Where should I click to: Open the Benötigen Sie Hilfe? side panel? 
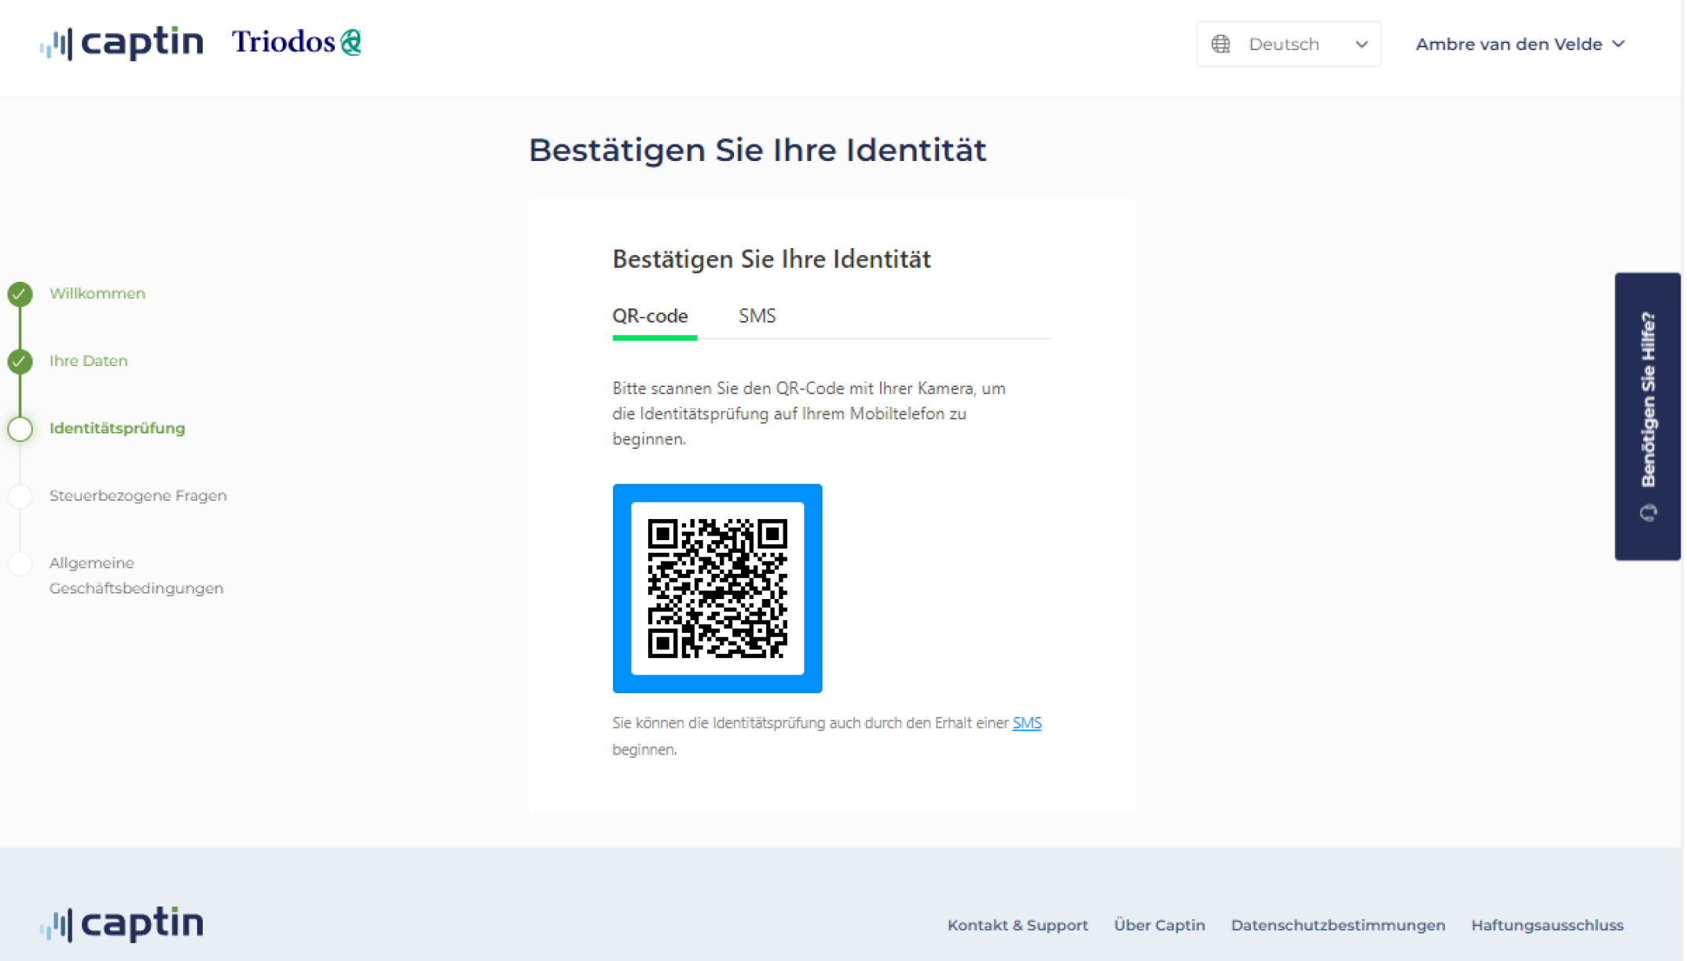(1648, 416)
